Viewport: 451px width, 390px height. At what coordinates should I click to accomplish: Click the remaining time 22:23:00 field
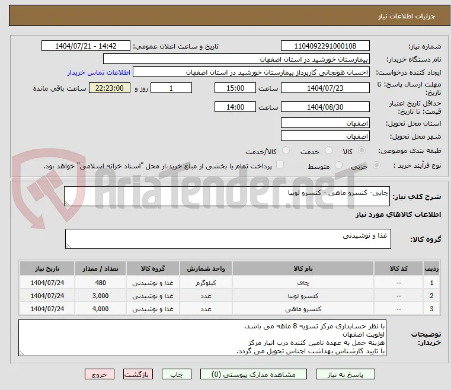[x=109, y=88]
